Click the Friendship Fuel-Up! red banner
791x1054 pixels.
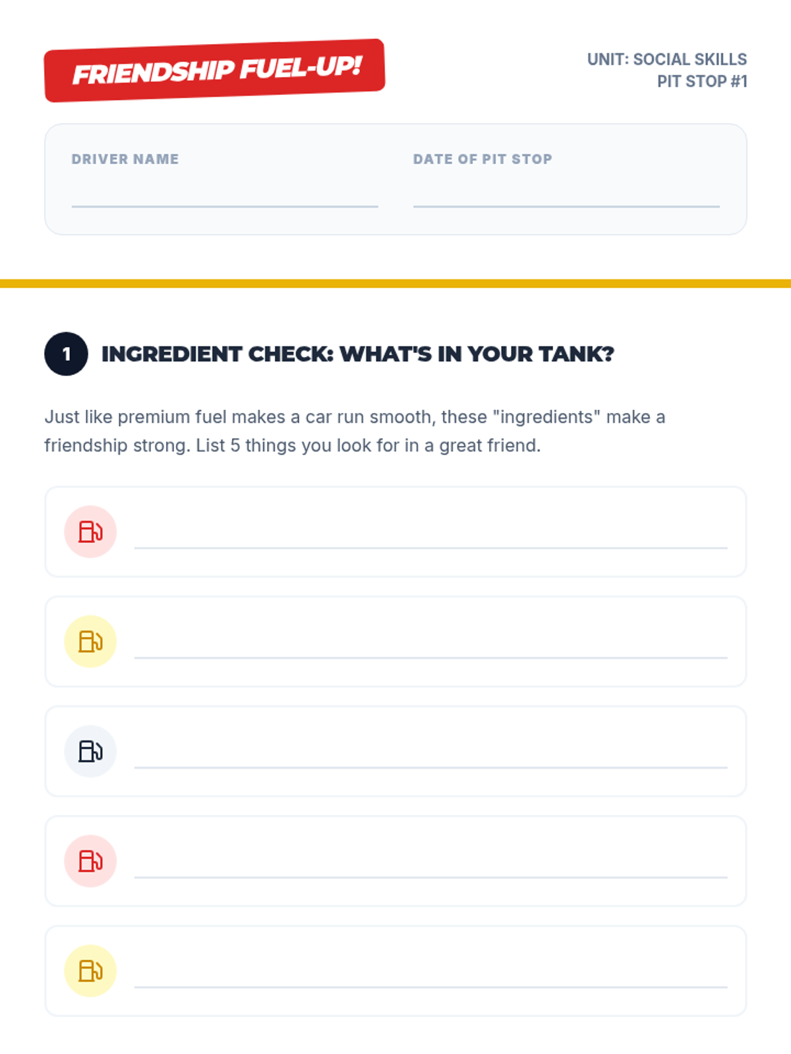(214, 70)
